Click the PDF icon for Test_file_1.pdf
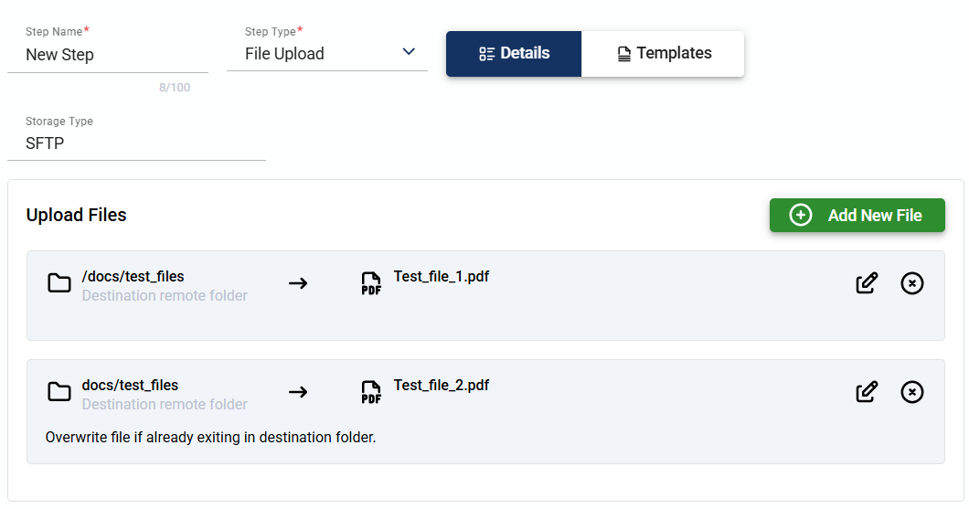This screenshot has width=969, height=509. point(371,284)
